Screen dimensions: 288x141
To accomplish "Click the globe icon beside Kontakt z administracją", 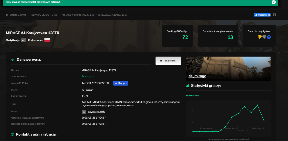I will click(x=12, y=134).
